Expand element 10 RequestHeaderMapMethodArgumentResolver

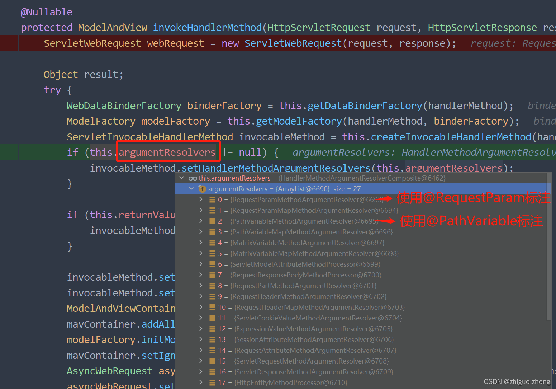tap(201, 307)
